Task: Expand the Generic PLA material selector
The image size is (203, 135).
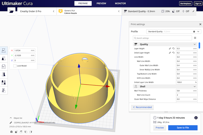Action: click(x=89, y=11)
